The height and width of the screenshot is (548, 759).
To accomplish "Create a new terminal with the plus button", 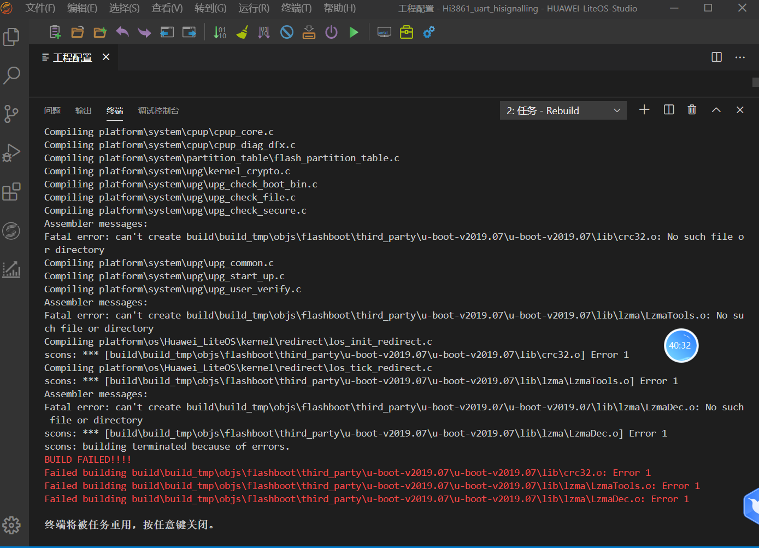I will (x=644, y=109).
